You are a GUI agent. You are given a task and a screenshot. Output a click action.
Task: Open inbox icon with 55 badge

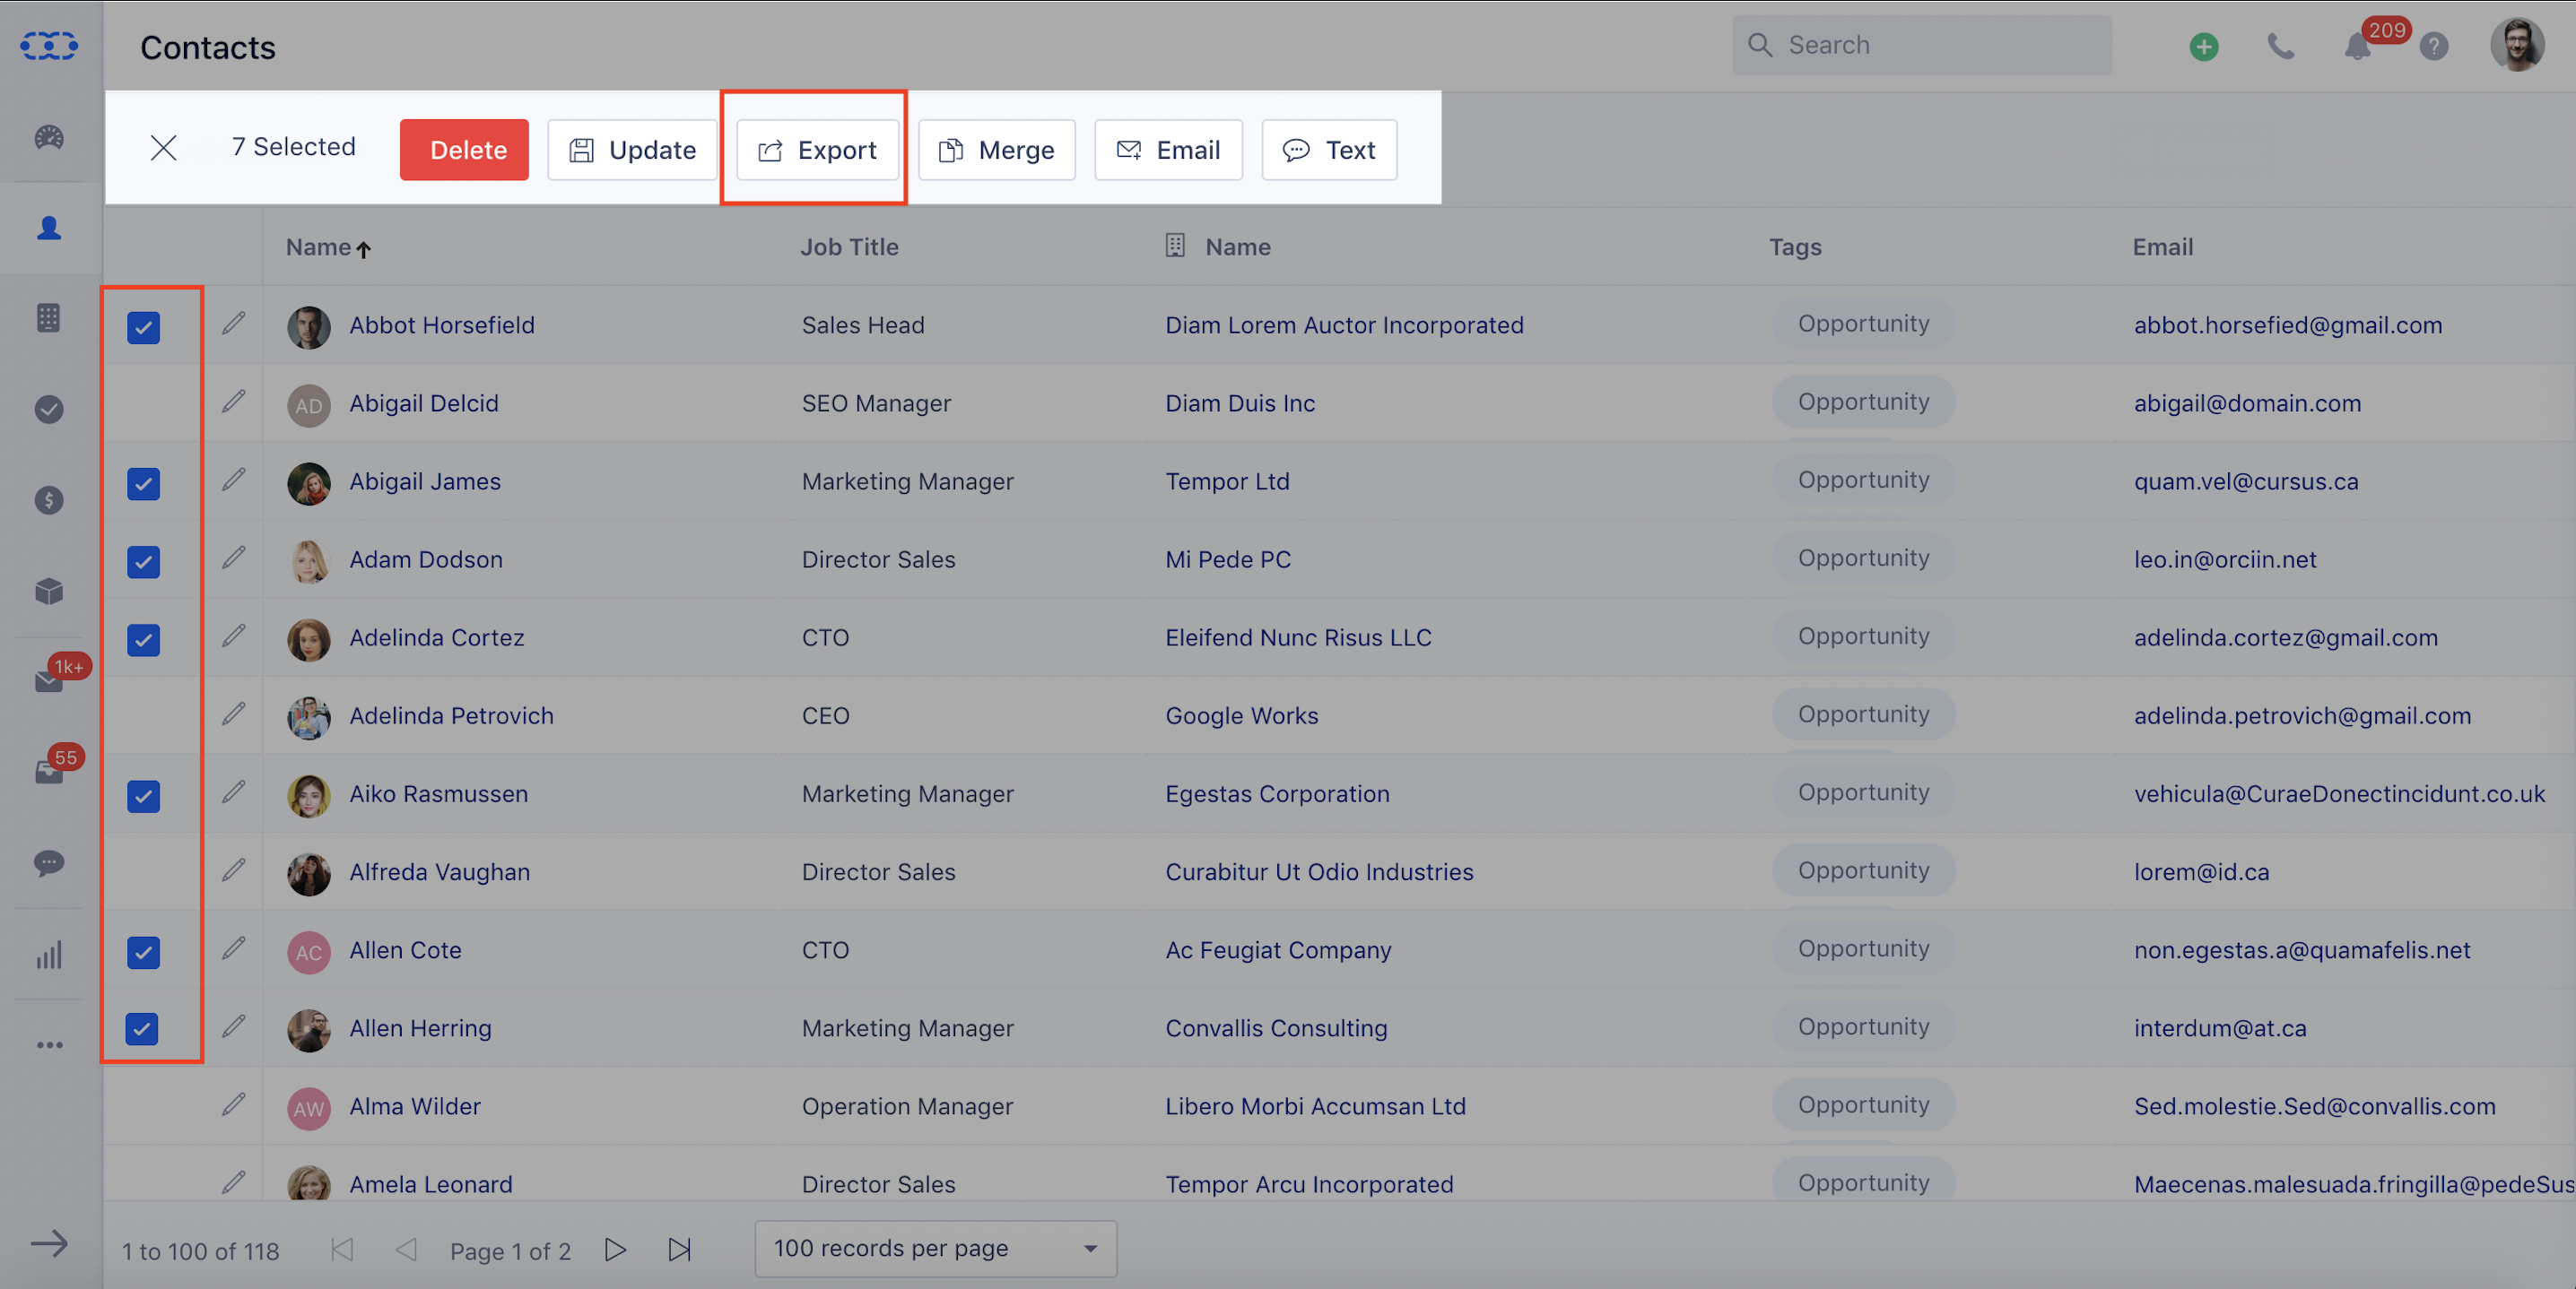[49, 773]
